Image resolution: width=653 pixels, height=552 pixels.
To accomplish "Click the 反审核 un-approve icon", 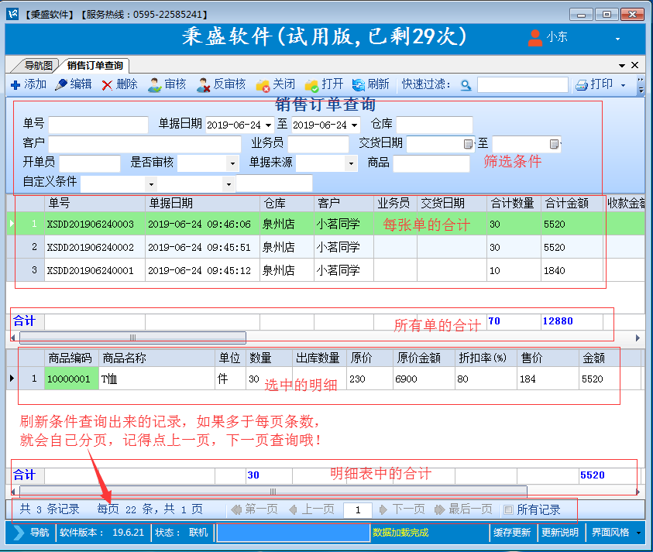I will coord(203,85).
